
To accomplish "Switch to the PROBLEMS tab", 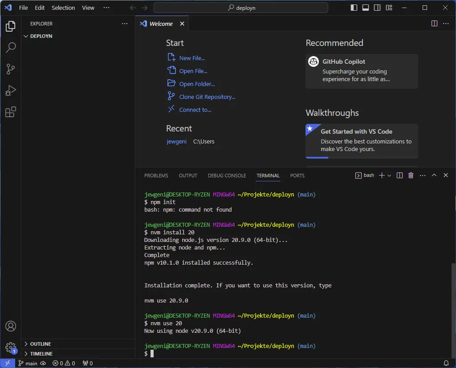I will point(156,176).
